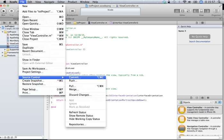Select the Navigation Controller object
The width and height of the screenshot is (224, 140).
[x=200, y=128]
